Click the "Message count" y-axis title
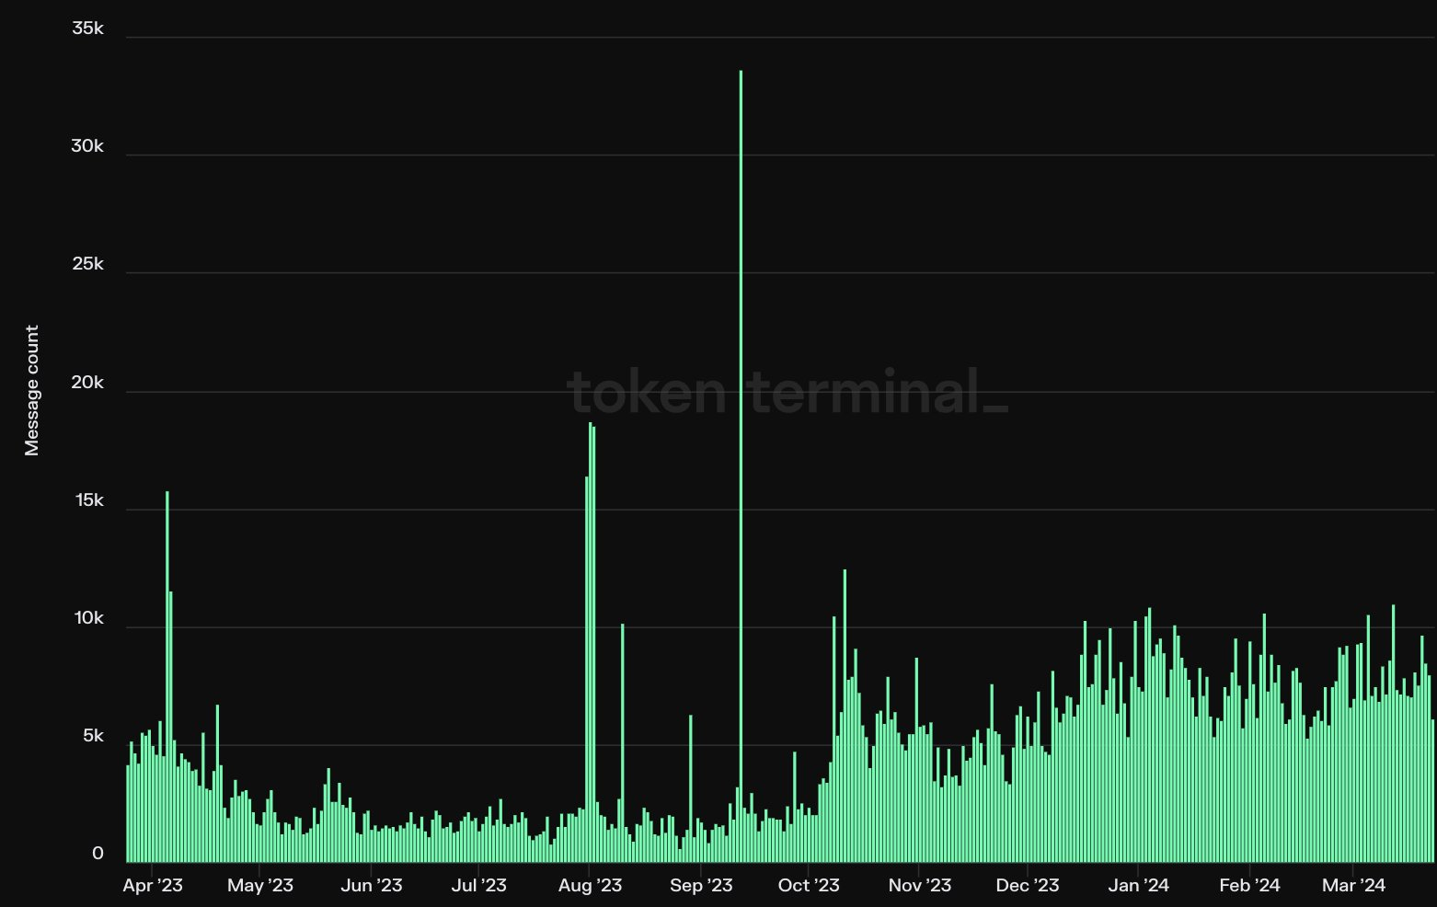This screenshot has width=1437, height=907. 32,390
